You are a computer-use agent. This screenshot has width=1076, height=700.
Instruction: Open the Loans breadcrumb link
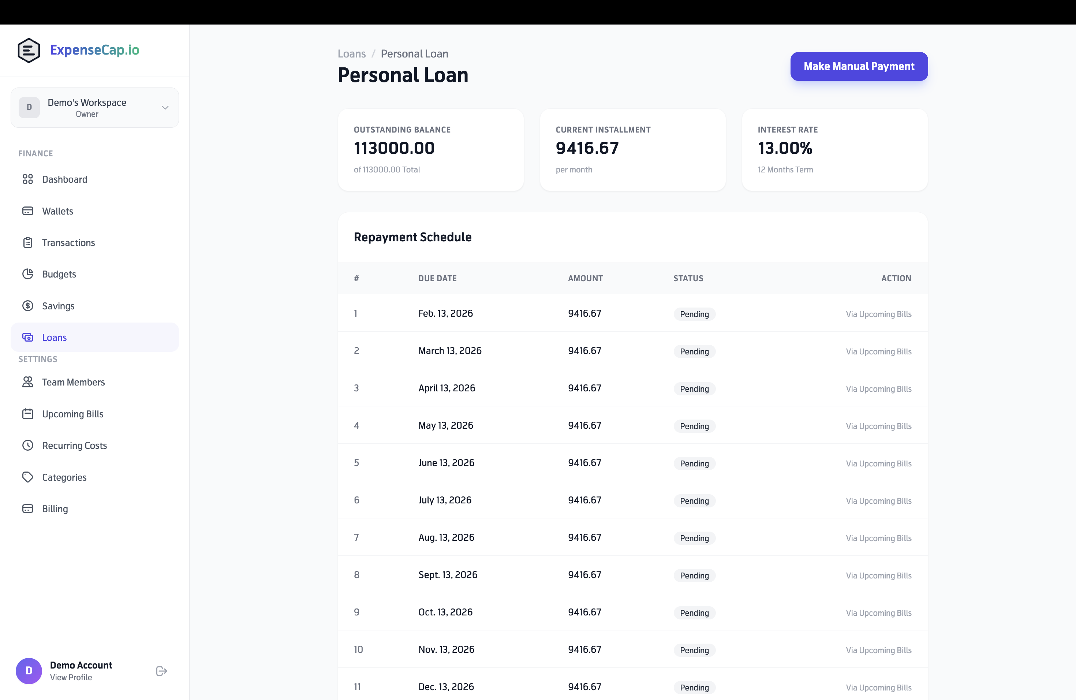(x=352, y=53)
